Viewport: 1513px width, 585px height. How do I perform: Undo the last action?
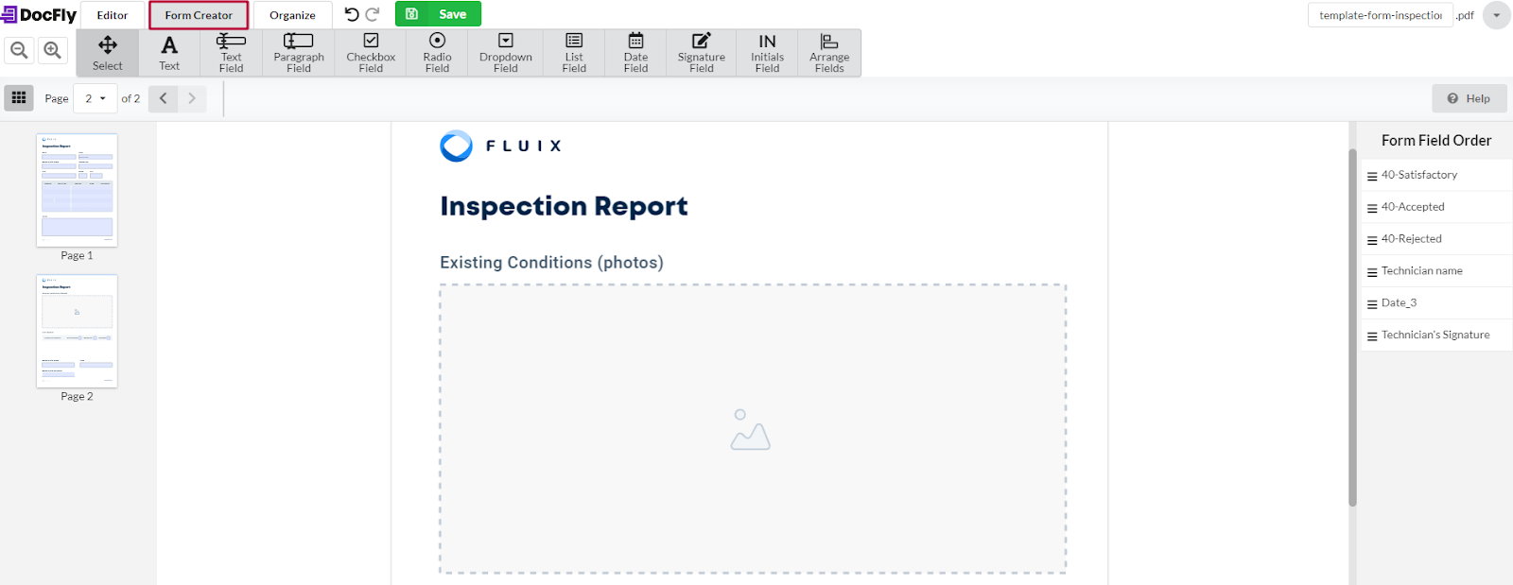click(x=352, y=14)
